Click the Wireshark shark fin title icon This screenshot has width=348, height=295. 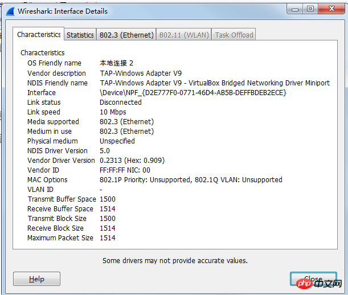tap(10, 11)
